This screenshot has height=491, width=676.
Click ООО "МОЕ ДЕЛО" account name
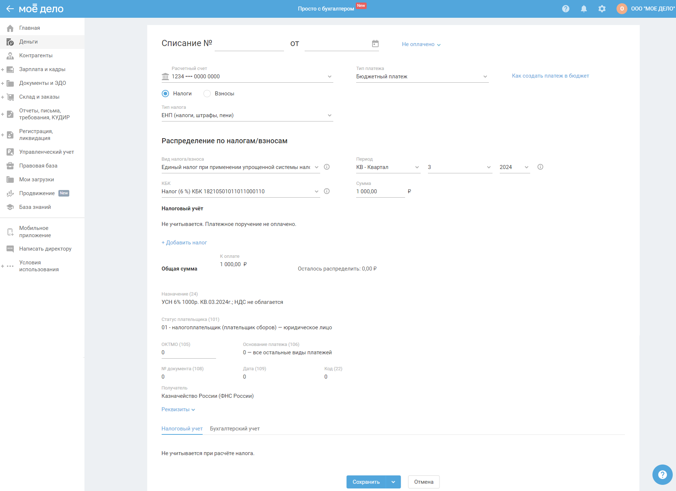click(x=653, y=9)
